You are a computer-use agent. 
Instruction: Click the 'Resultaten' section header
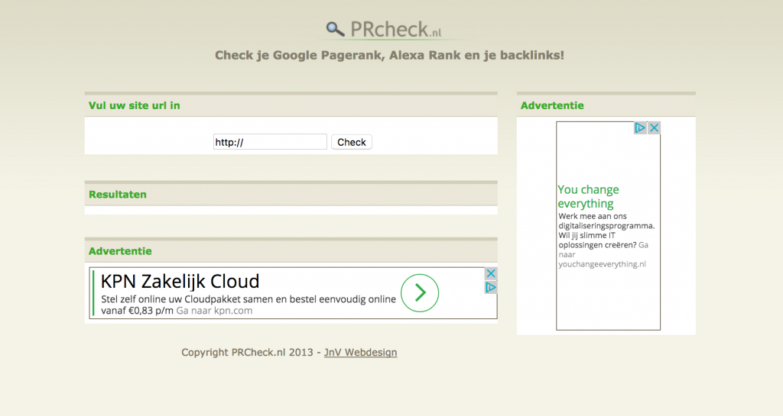click(118, 195)
